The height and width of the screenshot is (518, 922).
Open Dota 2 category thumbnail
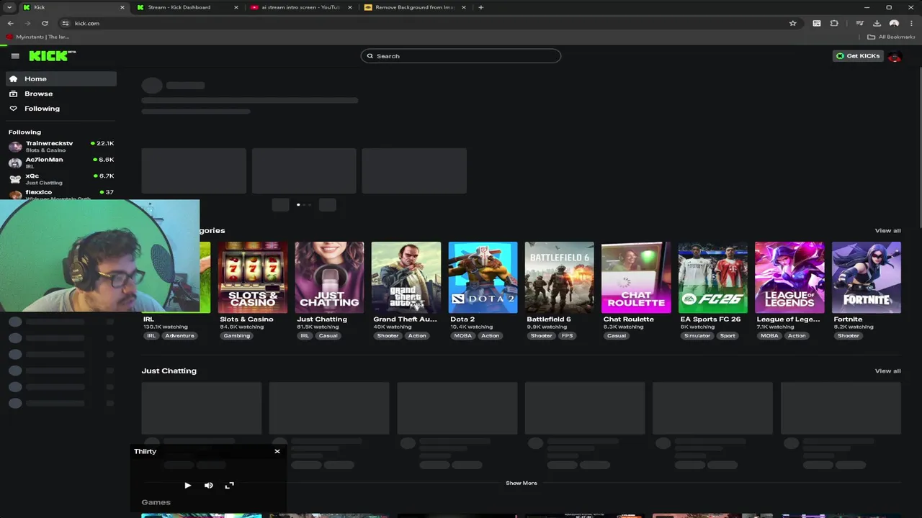(x=483, y=277)
